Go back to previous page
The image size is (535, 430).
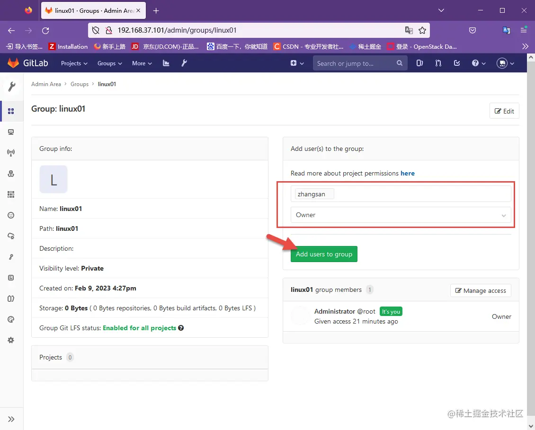11,30
